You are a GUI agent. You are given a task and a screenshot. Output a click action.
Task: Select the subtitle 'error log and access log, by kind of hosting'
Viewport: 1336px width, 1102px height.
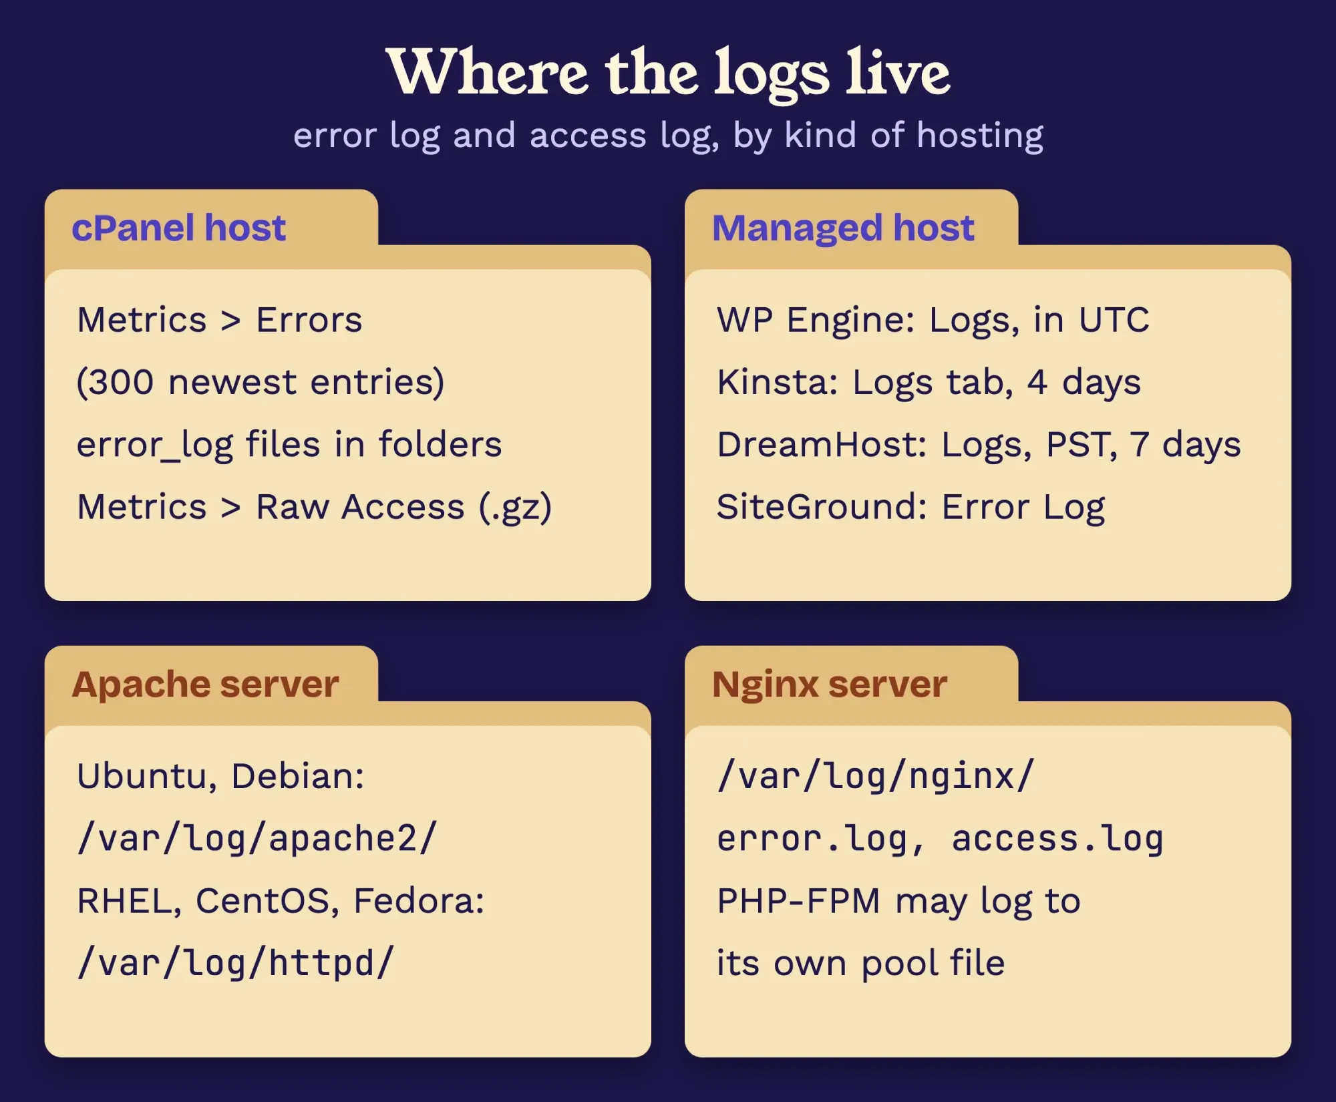click(x=668, y=136)
